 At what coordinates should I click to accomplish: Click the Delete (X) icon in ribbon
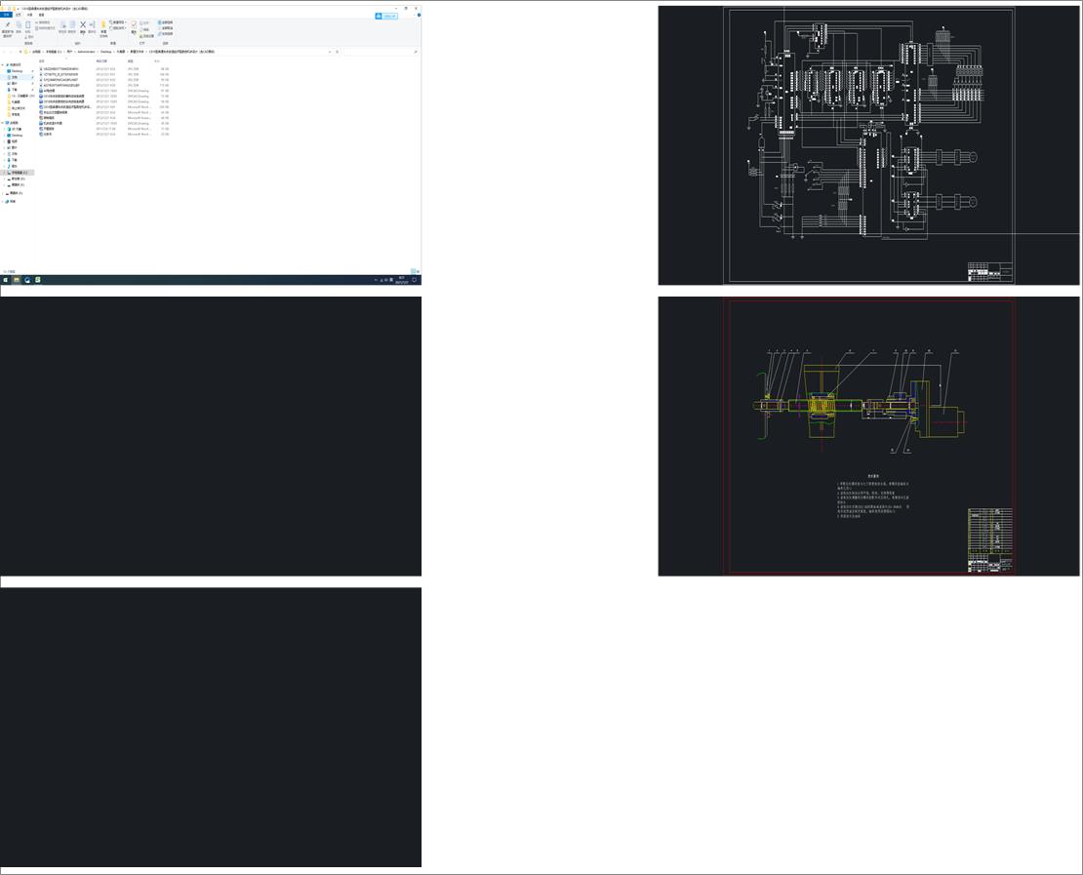83,24
